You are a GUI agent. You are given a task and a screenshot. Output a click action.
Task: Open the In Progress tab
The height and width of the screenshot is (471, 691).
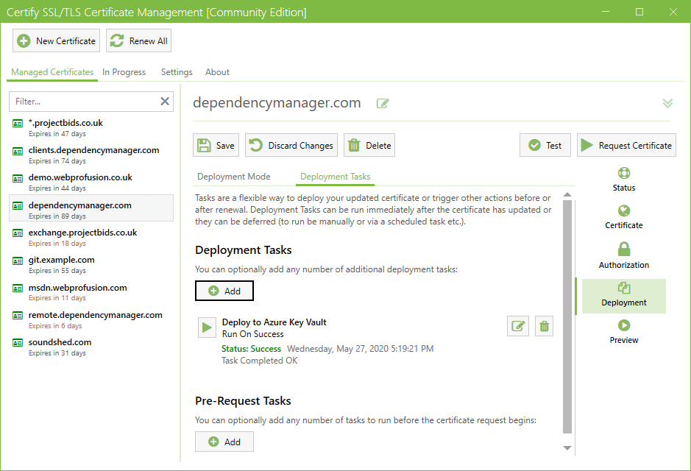[124, 72]
